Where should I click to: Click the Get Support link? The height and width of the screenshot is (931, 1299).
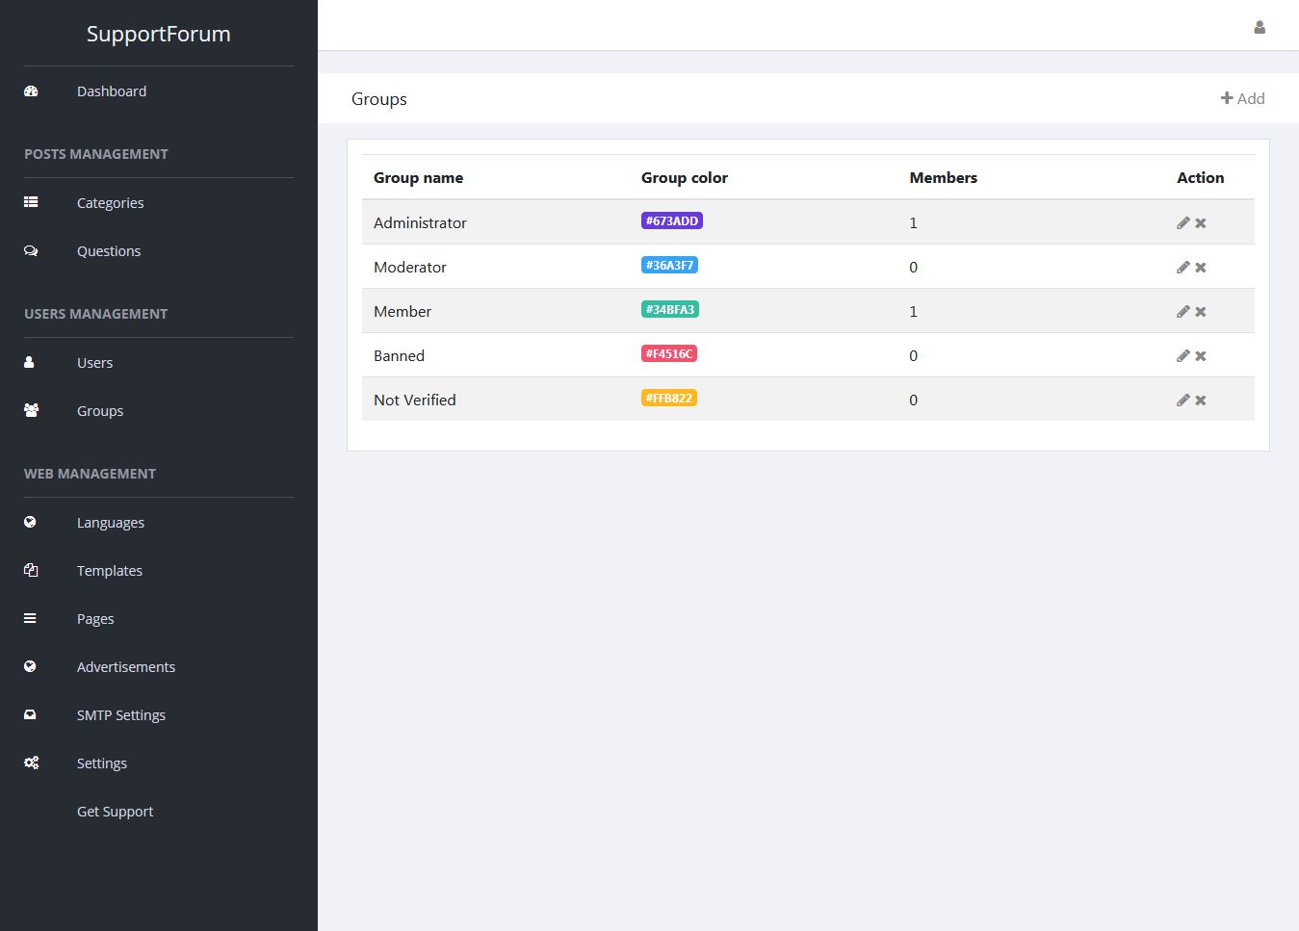coord(115,812)
